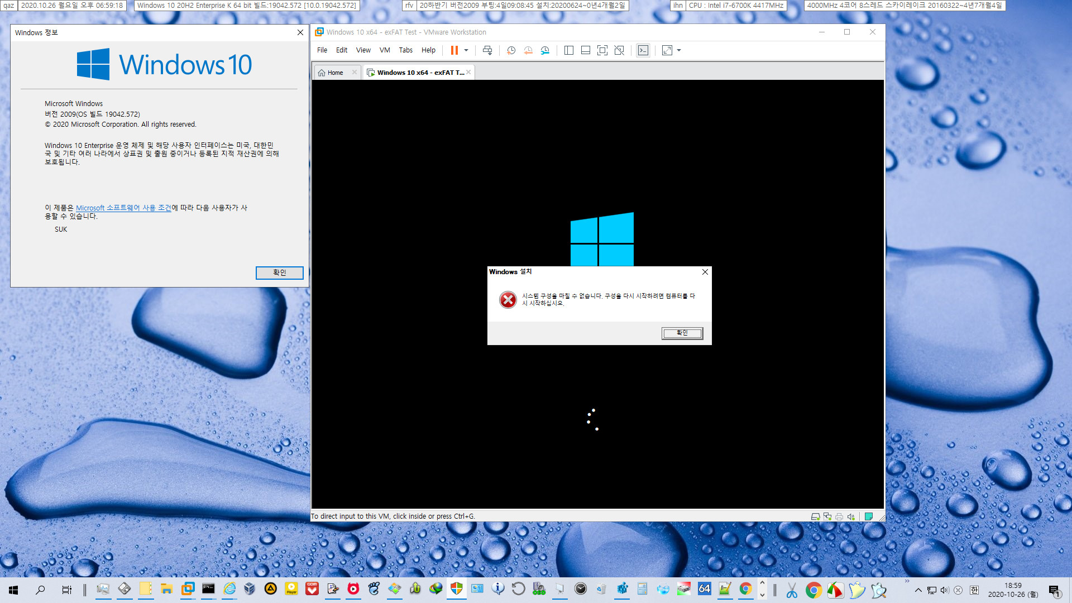This screenshot has height=603, width=1072.
Task: Close the Windows 정보 window
Action: [x=300, y=32]
